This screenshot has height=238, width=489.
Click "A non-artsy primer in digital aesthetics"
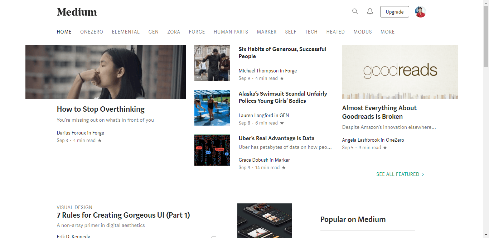(x=101, y=226)
